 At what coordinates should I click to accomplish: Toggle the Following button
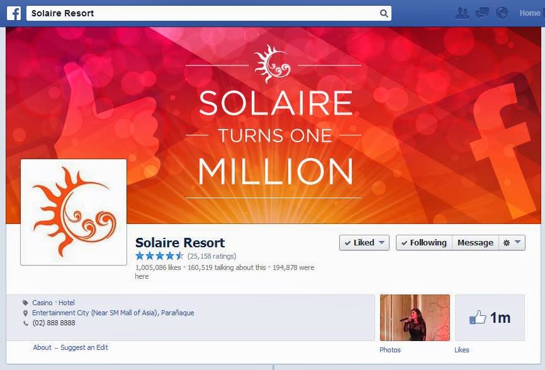pos(424,242)
